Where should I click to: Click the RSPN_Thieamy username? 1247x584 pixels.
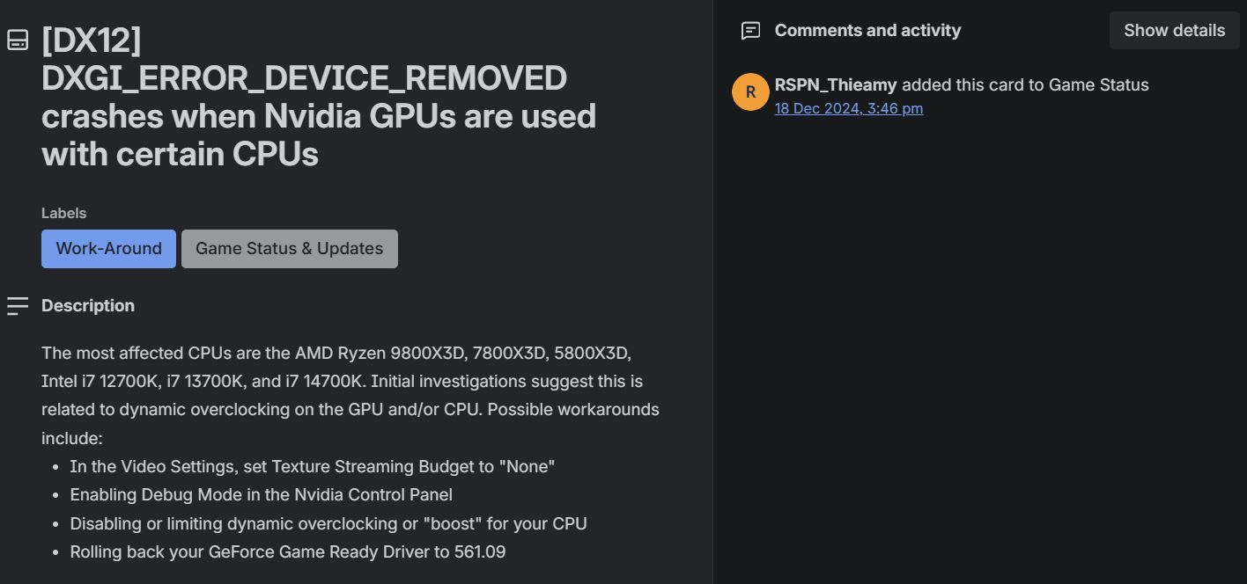tap(836, 85)
